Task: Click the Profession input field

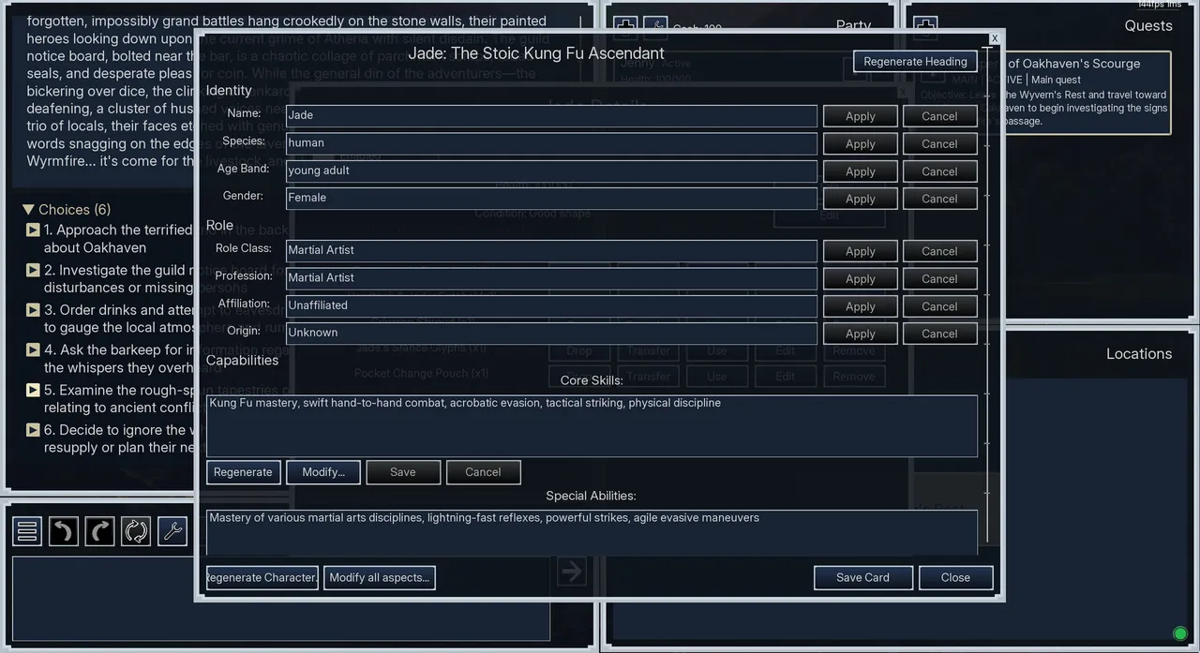Action: click(551, 277)
